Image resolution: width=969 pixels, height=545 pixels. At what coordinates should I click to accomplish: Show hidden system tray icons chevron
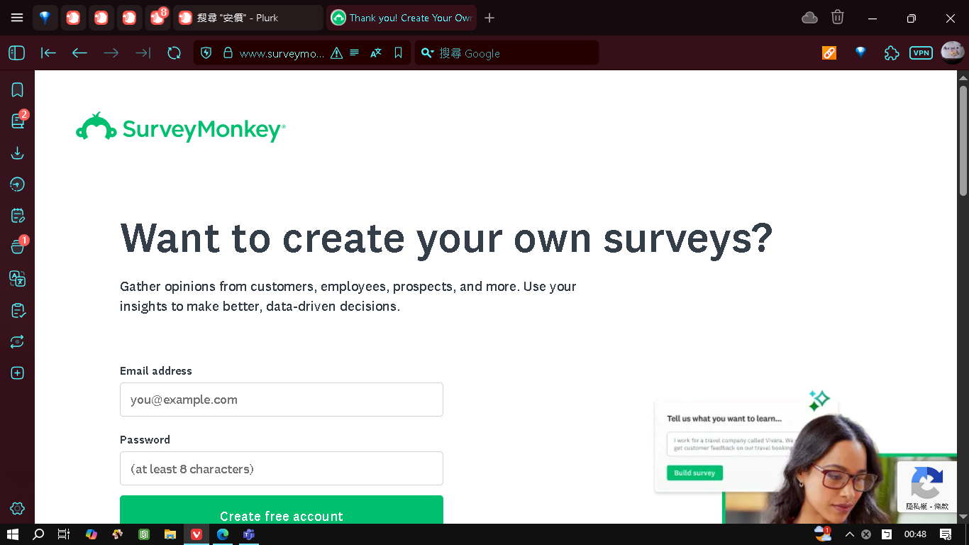click(849, 534)
